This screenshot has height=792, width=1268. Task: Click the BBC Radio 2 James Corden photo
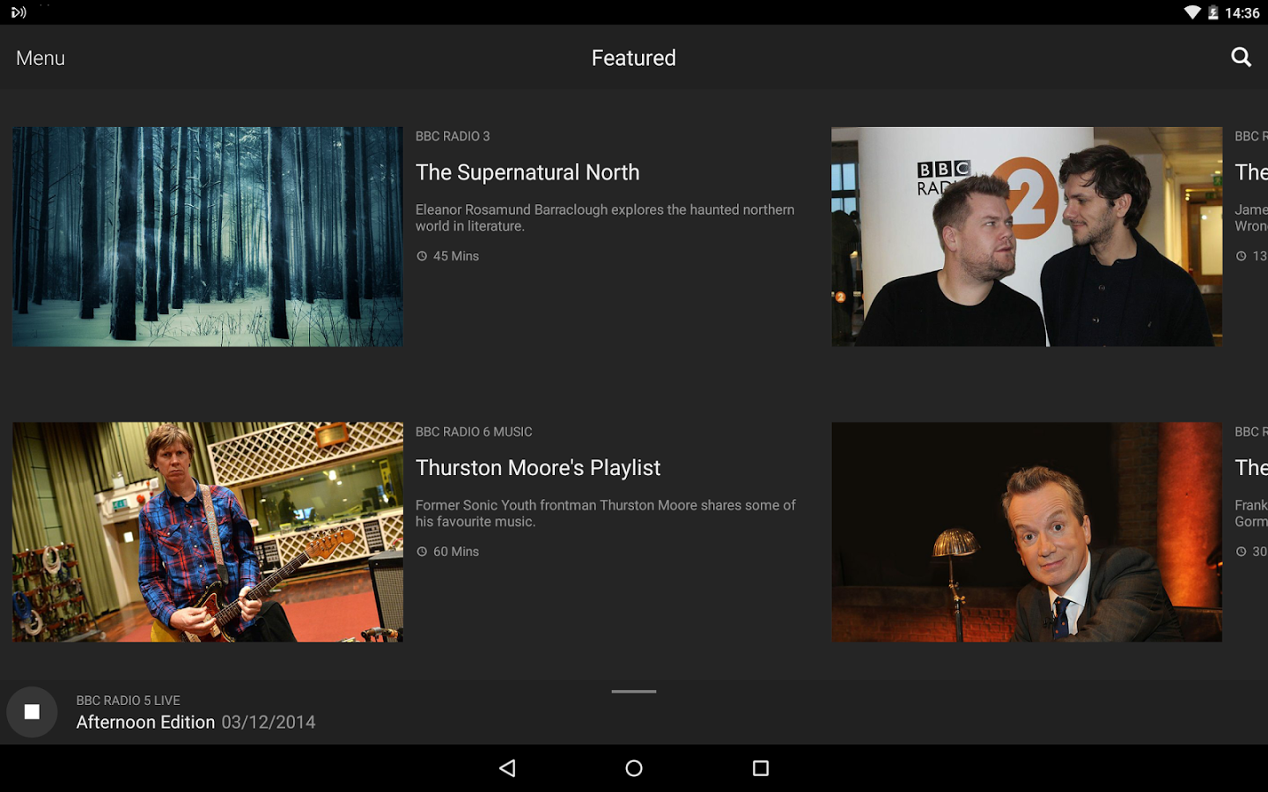1026,236
